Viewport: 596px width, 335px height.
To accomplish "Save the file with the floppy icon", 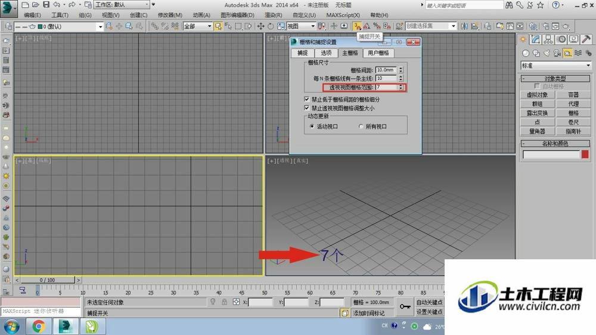I will tap(46, 5).
